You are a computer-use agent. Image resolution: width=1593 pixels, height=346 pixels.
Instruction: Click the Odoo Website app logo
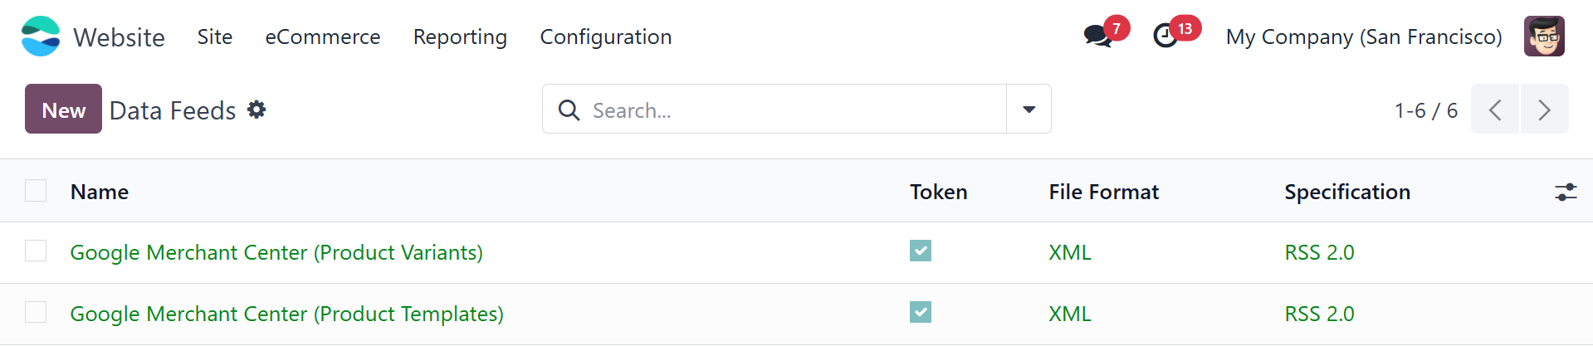tap(41, 37)
